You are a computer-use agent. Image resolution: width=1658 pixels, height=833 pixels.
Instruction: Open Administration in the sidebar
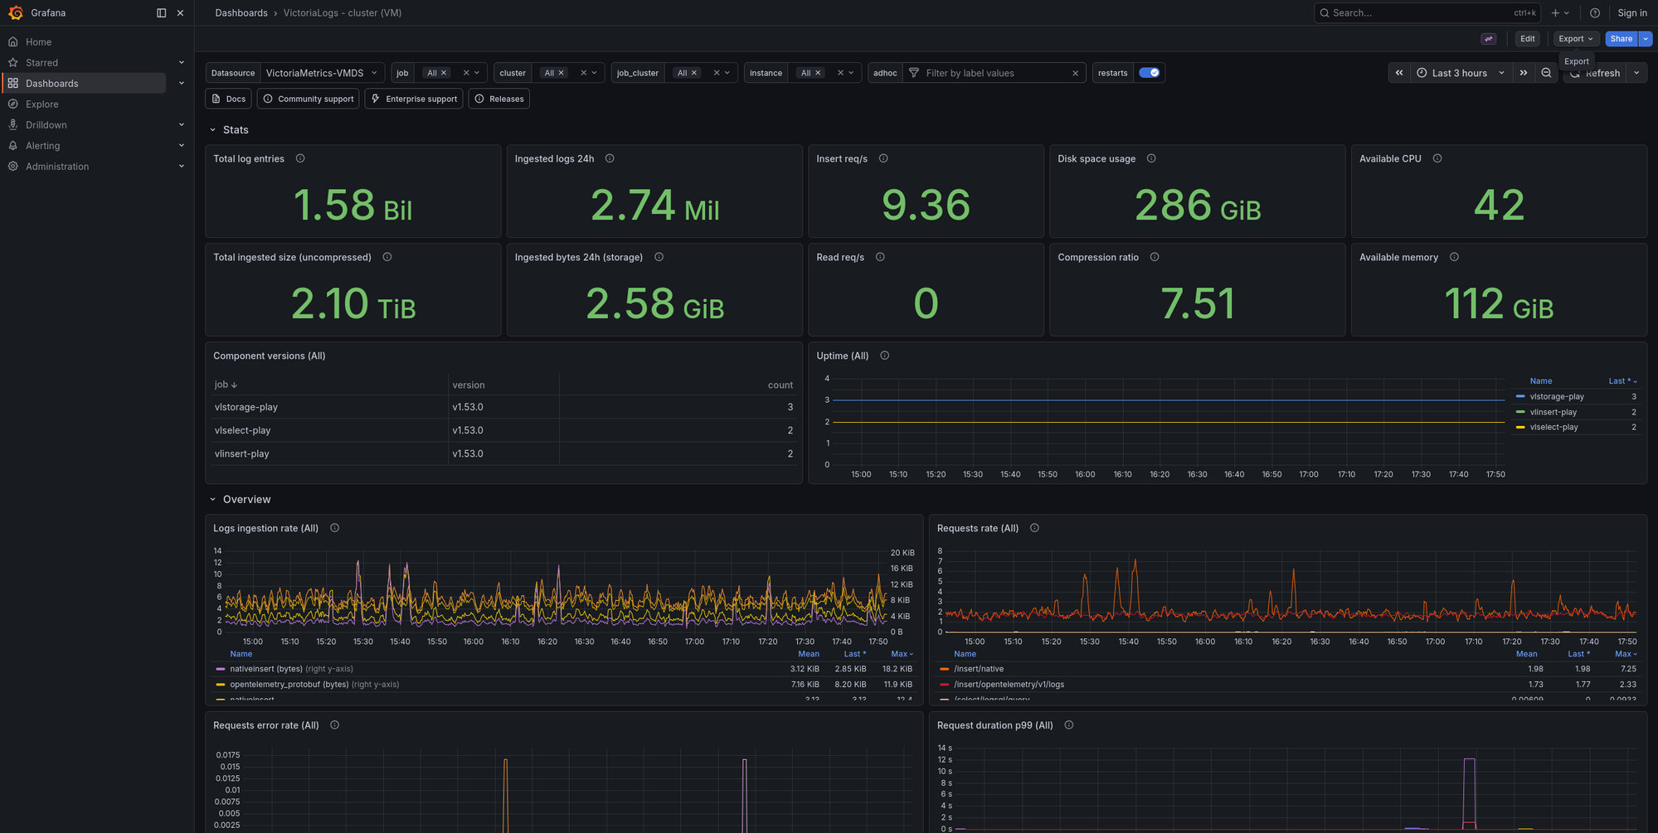56,166
